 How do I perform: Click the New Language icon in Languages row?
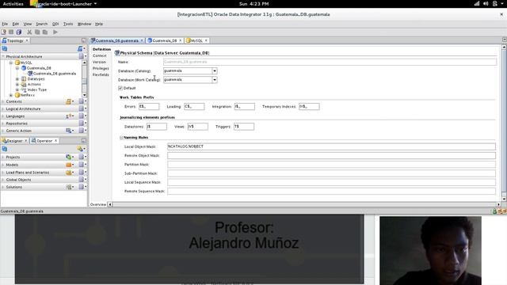(x=69, y=116)
